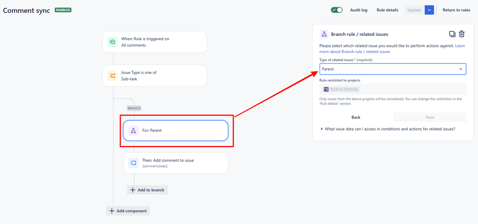Viewport: 478px width, 224px height.
Task: Duplicate this component using copy icon
Action: (x=452, y=34)
